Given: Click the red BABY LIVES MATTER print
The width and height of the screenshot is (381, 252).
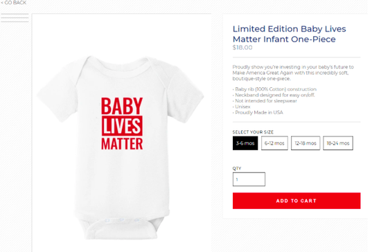Looking at the screenshot, I should [x=122, y=123].
